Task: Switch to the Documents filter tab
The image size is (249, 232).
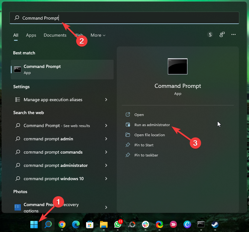Action: click(x=55, y=35)
